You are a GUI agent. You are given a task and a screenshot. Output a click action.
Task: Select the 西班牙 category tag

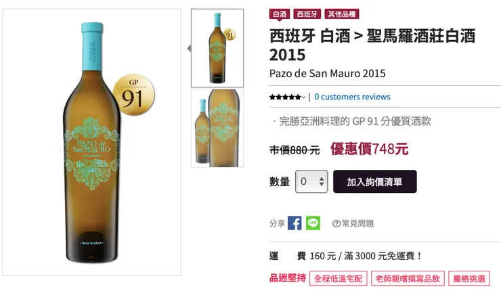pyautogui.click(x=307, y=14)
